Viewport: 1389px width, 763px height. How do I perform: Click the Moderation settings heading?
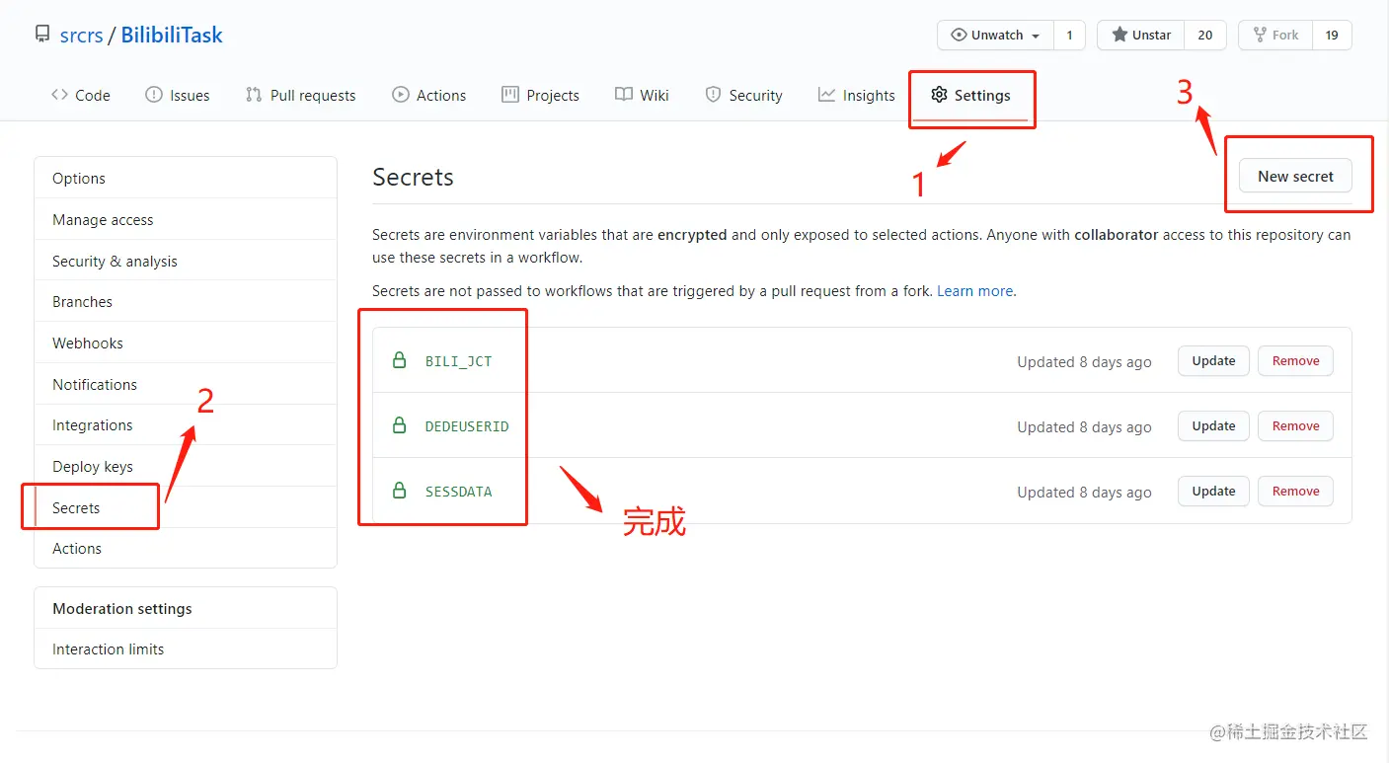[x=122, y=608]
